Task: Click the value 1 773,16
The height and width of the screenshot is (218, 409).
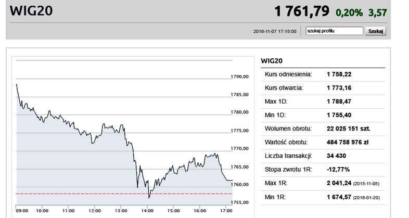Action: click(339, 88)
